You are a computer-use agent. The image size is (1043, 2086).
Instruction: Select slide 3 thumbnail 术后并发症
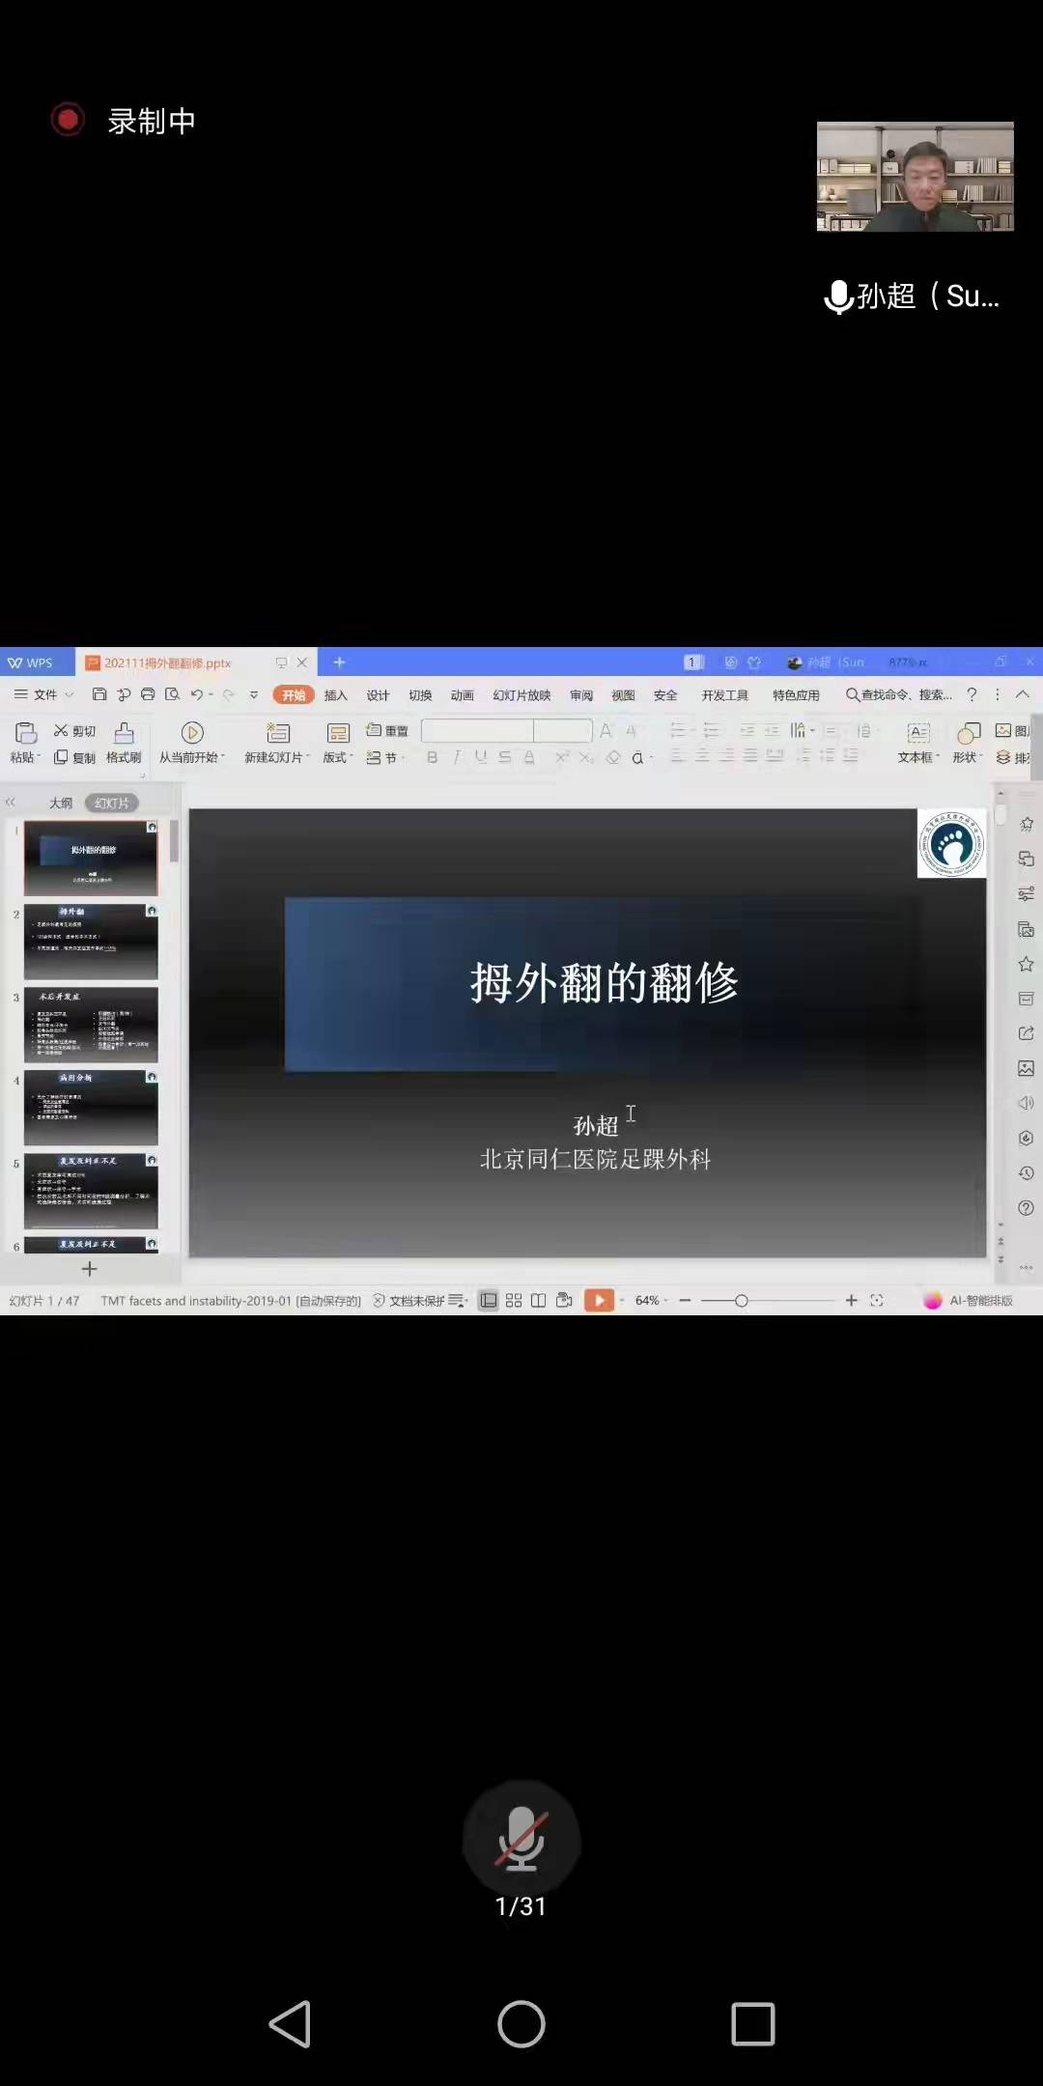click(91, 1025)
